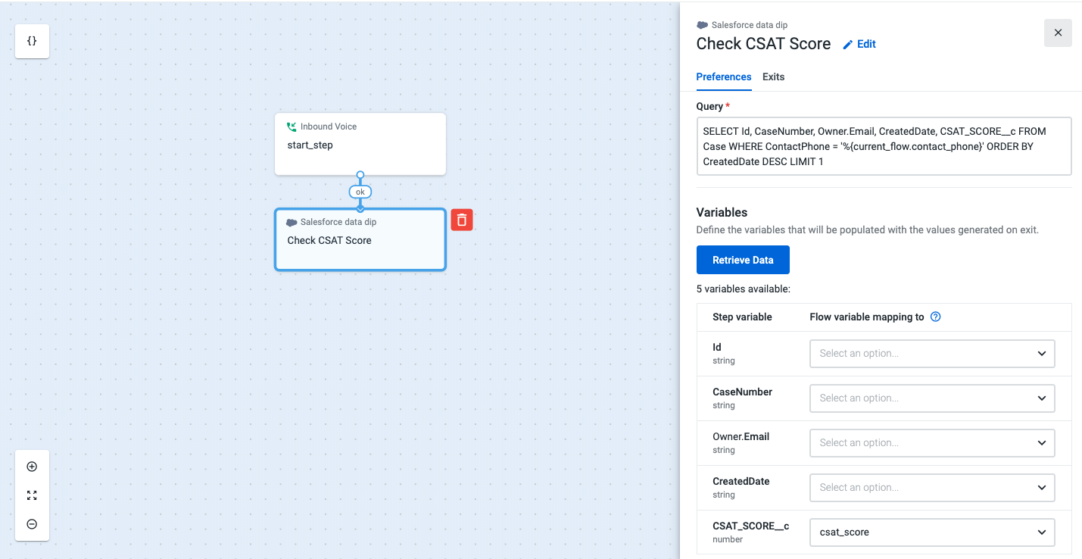This screenshot has width=1082, height=559.
Task: Zoom out on the flow canvas
Action: [32, 523]
